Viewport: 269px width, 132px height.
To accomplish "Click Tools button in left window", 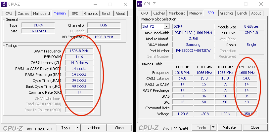I will 66,128.
